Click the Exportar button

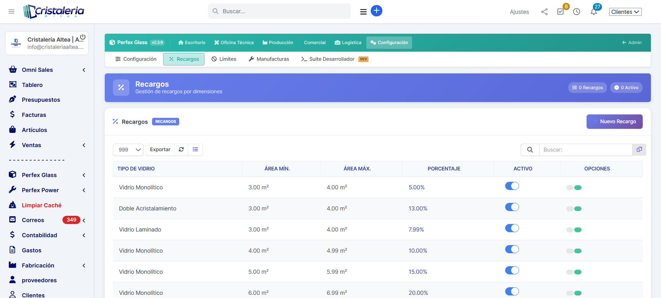pos(160,150)
